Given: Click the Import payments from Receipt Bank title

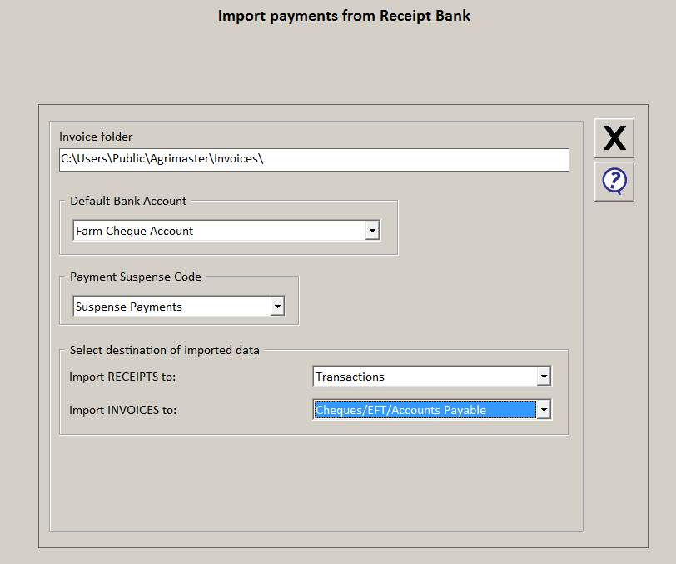Looking at the screenshot, I should pos(344,16).
